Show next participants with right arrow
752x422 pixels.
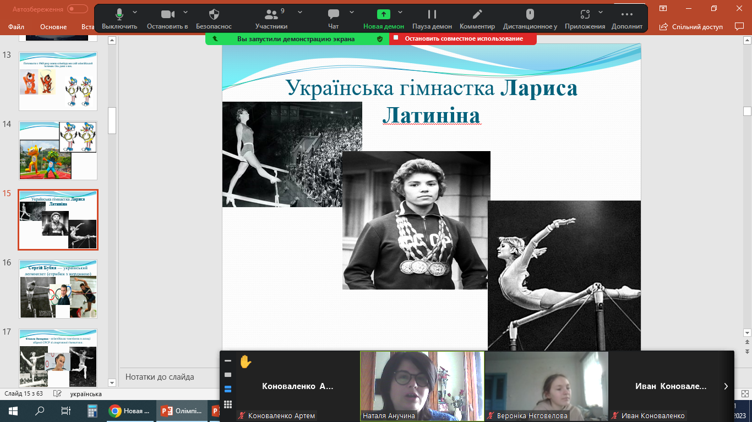click(726, 386)
